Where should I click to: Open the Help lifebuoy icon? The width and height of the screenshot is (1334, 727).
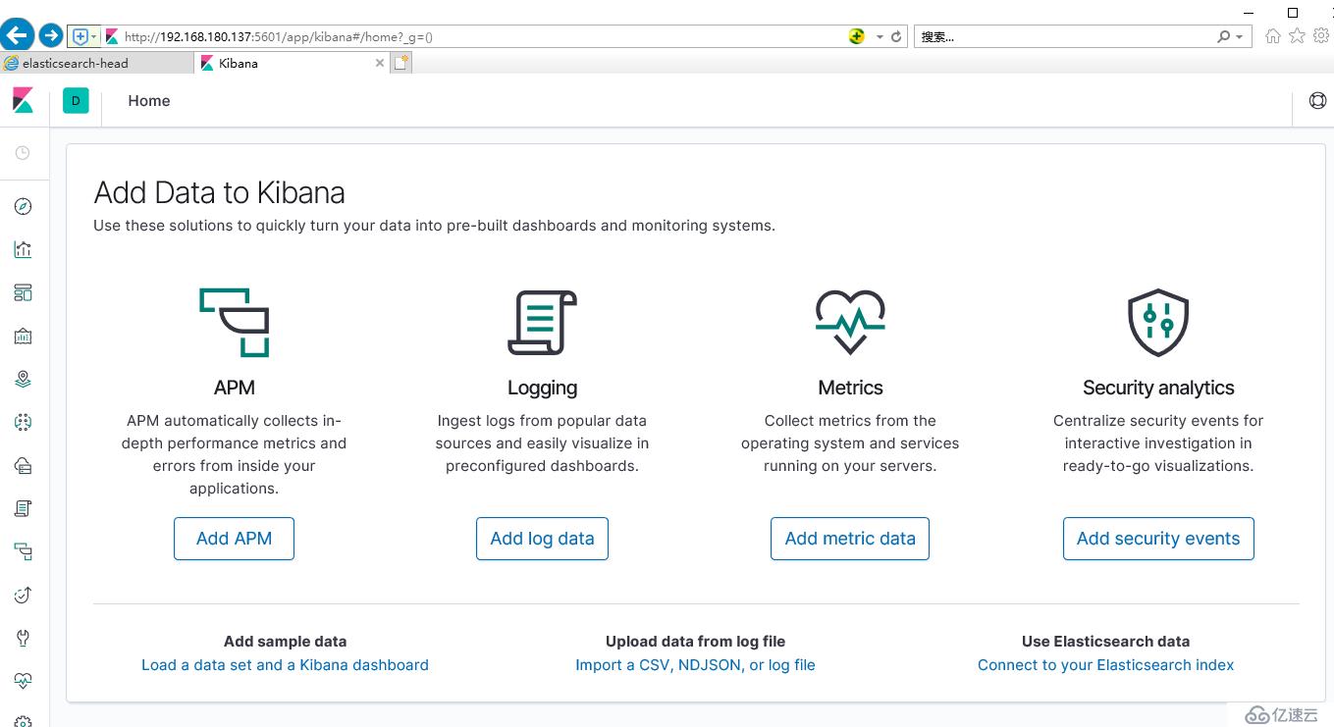point(1317,100)
